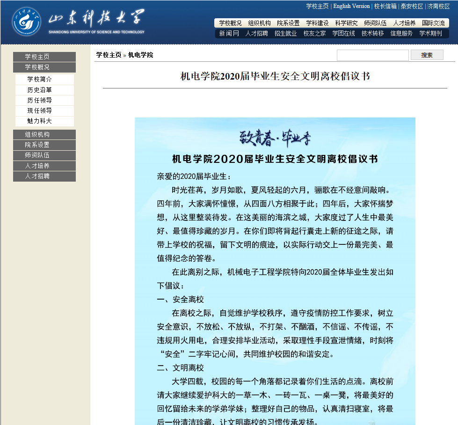Open 国际交流 menu item
Image resolution: width=458 pixels, height=425 pixels.
[x=433, y=23]
